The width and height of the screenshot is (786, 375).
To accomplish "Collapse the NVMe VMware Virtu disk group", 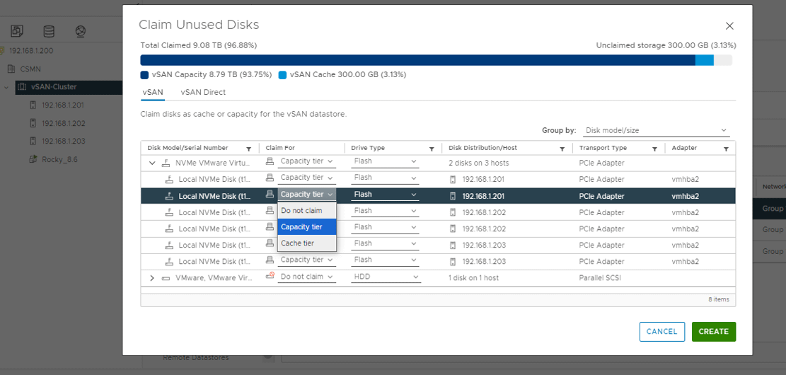I will pyautogui.click(x=152, y=163).
